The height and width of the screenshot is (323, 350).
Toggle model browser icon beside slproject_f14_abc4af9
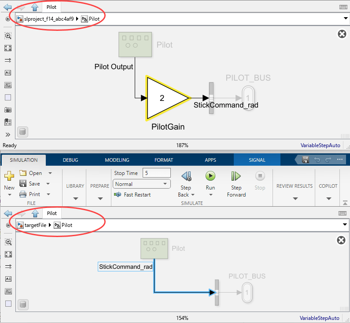point(8,19)
